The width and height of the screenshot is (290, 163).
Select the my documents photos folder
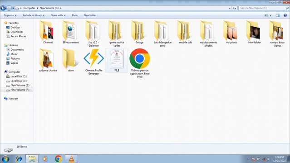point(208,34)
